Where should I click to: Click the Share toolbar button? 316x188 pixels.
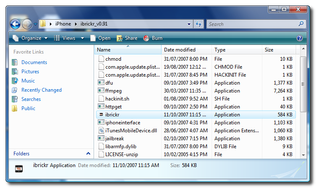click(127, 38)
